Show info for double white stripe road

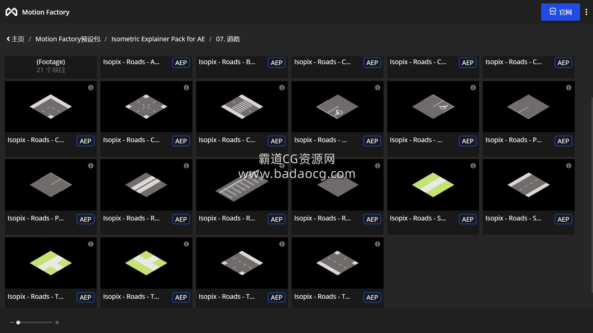coord(186,166)
